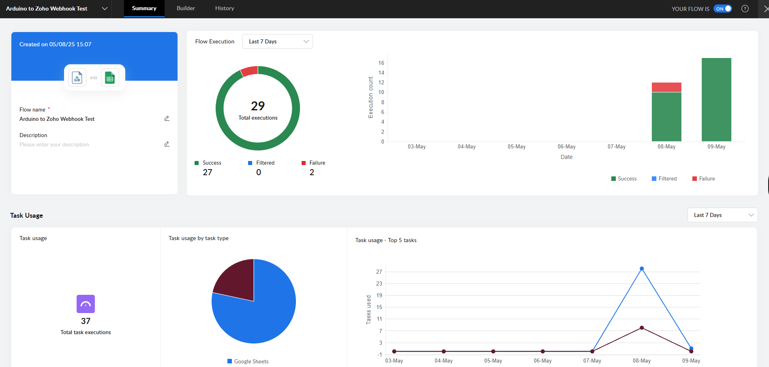
Task: Click the Failure legend under donut chart
Action: (313, 163)
